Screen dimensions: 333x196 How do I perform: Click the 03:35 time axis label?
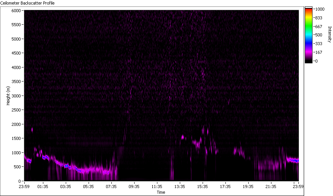point(66,187)
